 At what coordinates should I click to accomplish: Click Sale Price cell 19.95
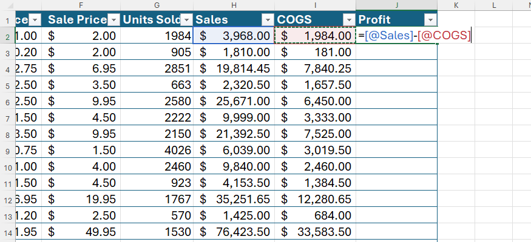coord(81,199)
